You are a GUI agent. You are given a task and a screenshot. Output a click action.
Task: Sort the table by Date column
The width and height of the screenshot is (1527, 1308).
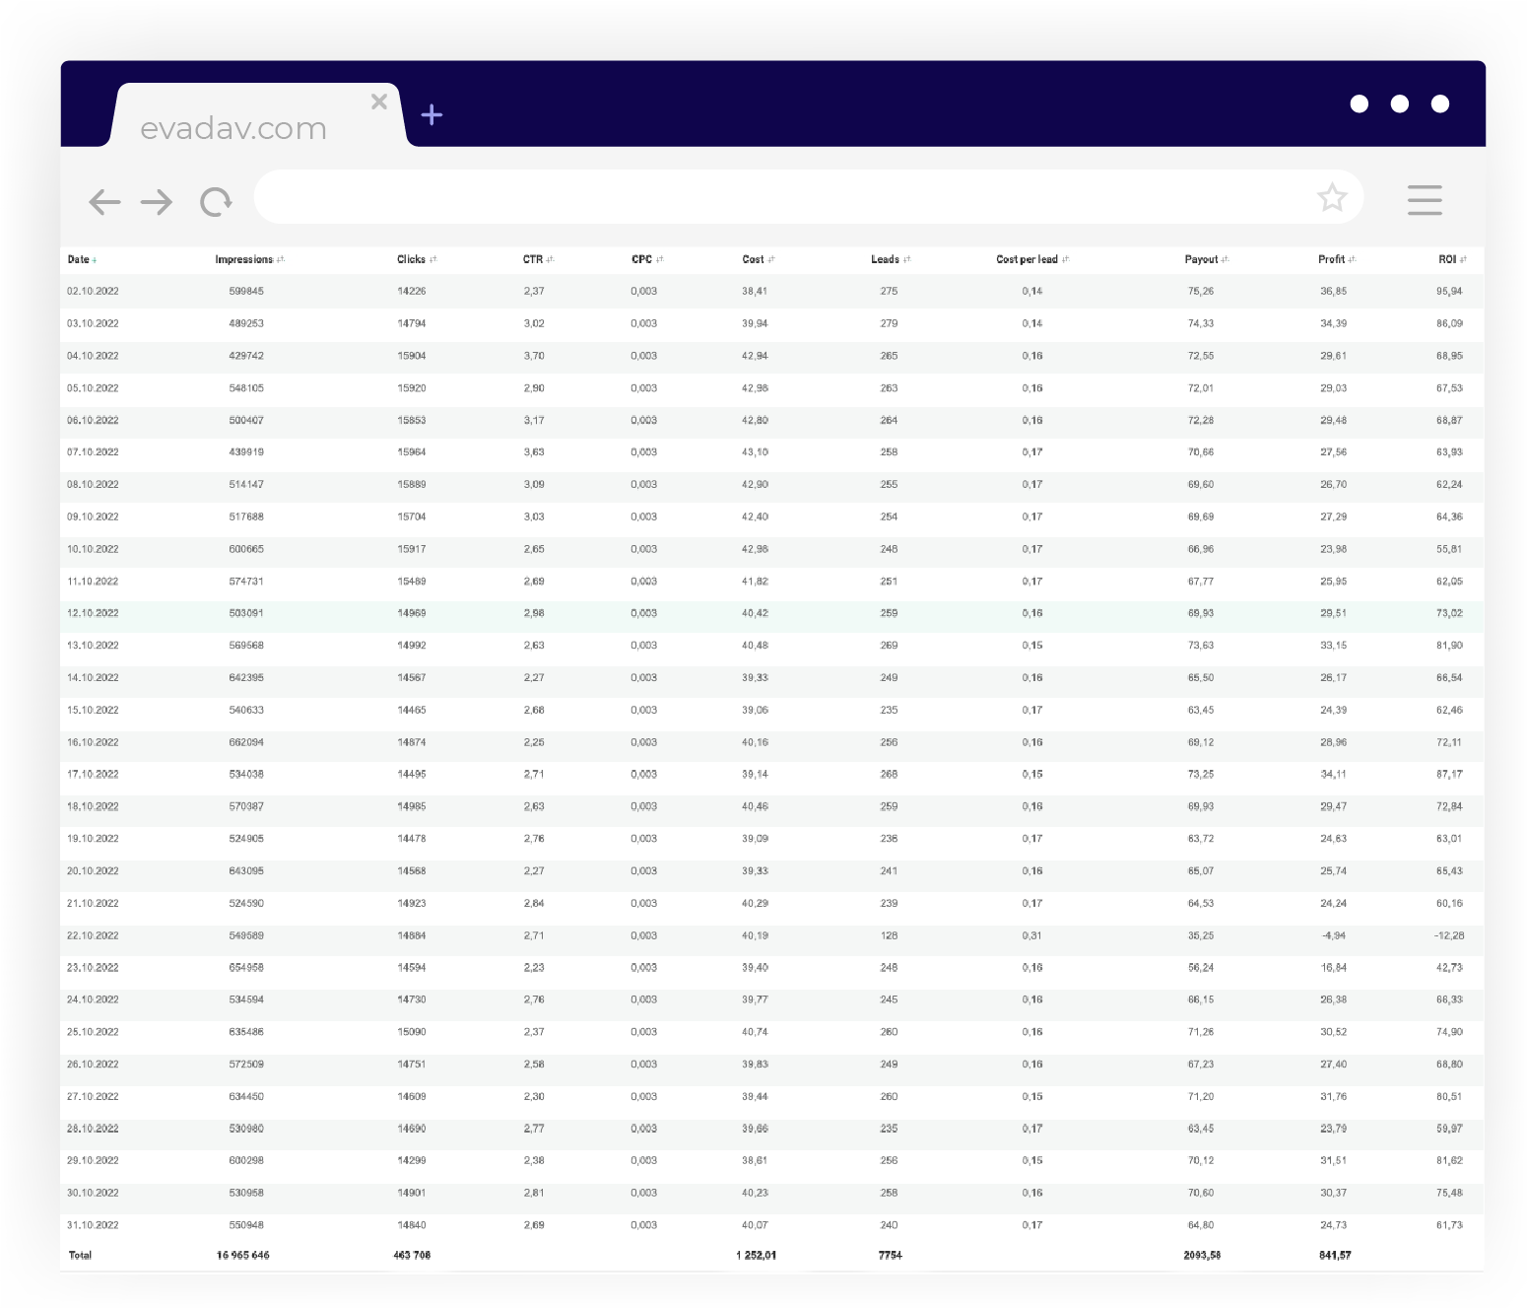coord(81,259)
